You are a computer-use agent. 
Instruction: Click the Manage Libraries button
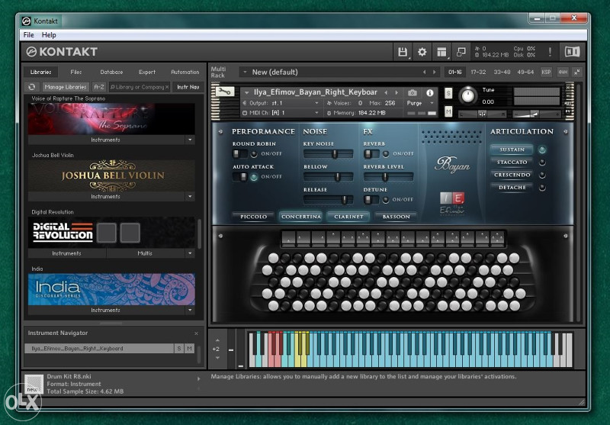(66, 87)
